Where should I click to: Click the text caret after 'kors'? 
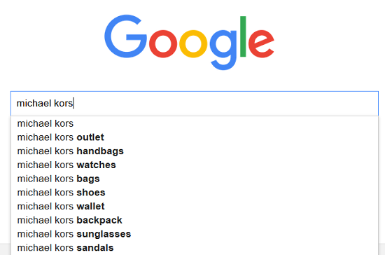73,103
